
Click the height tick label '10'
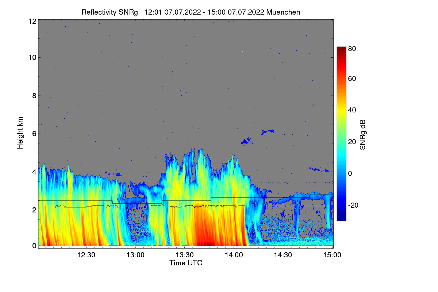coord(32,58)
